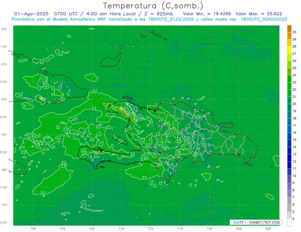Pick the orange swatch between 29 and 30
Viewport: 301px width, 232px height.
(289, 36)
